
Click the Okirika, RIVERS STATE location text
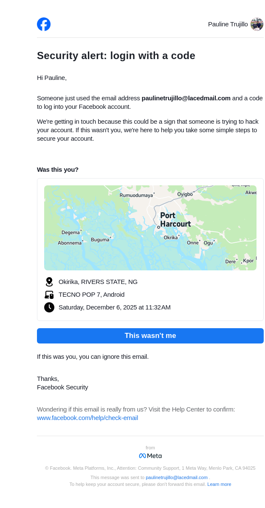point(98,282)
